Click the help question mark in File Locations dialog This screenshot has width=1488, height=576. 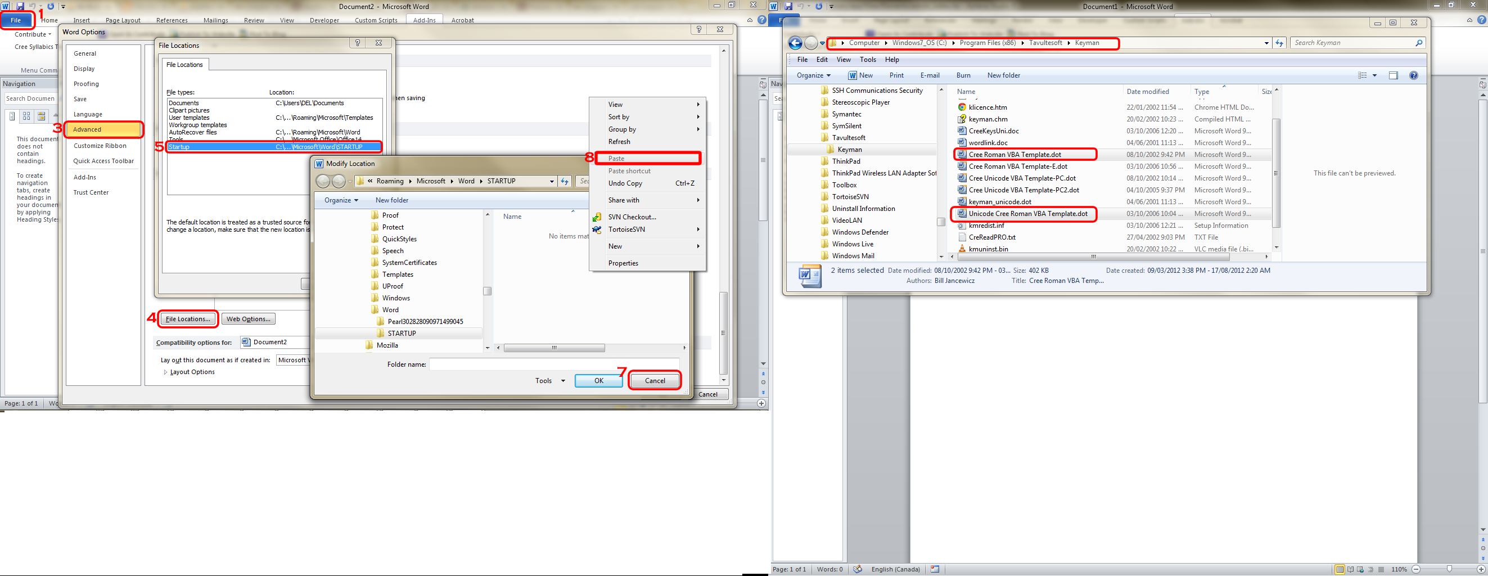click(358, 43)
